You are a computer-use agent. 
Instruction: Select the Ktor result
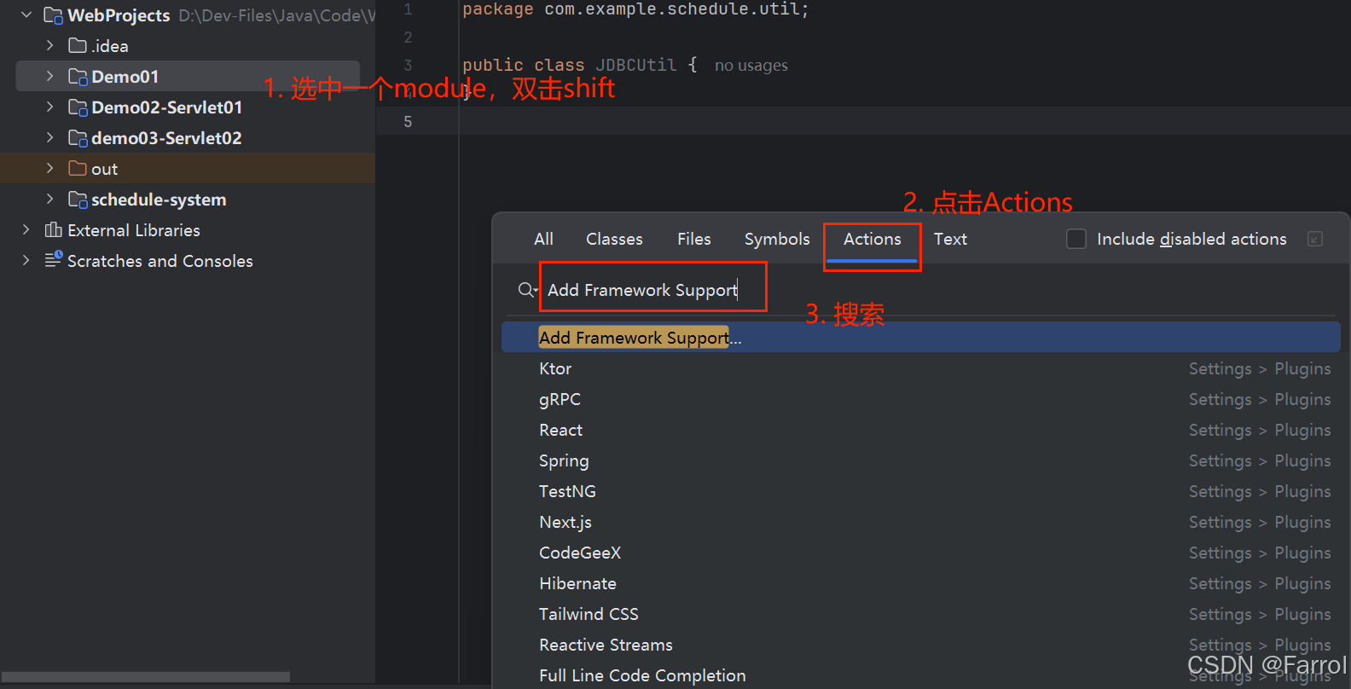pos(921,368)
